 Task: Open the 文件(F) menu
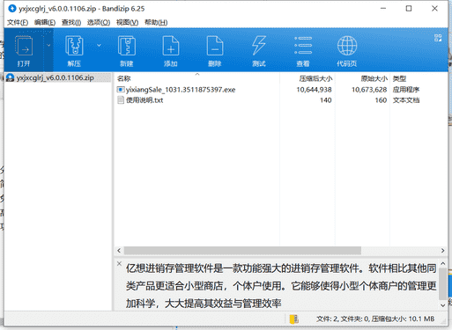click(18, 22)
